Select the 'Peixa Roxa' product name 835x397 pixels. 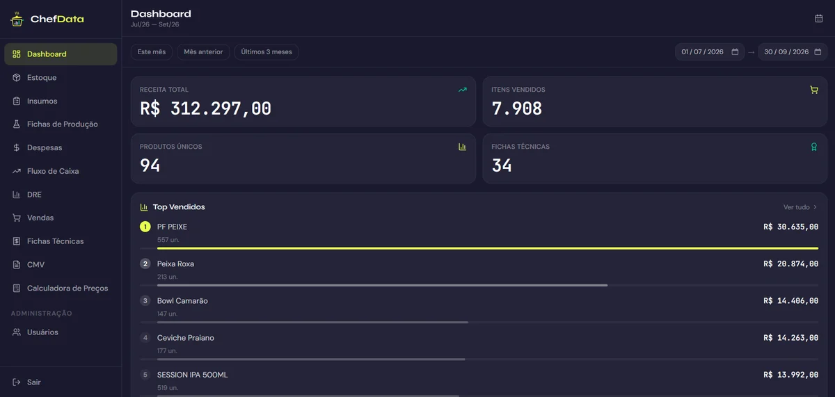point(175,264)
